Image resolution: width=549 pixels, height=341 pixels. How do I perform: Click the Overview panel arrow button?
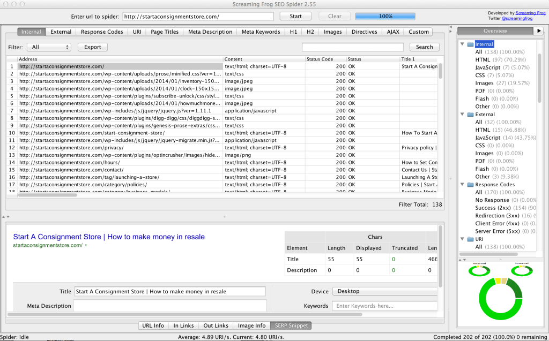[538, 31]
